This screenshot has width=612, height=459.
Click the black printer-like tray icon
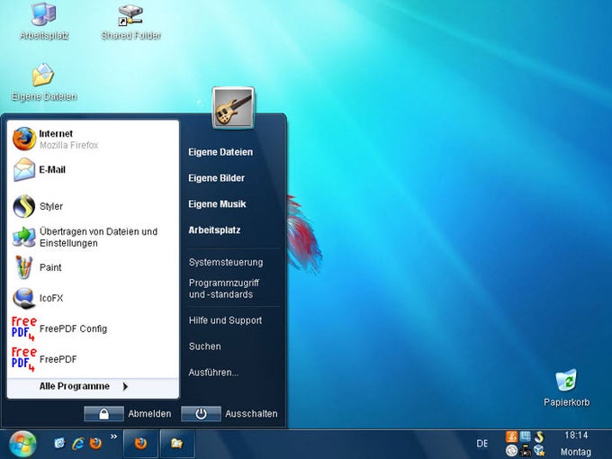pyautogui.click(x=526, y=451)
